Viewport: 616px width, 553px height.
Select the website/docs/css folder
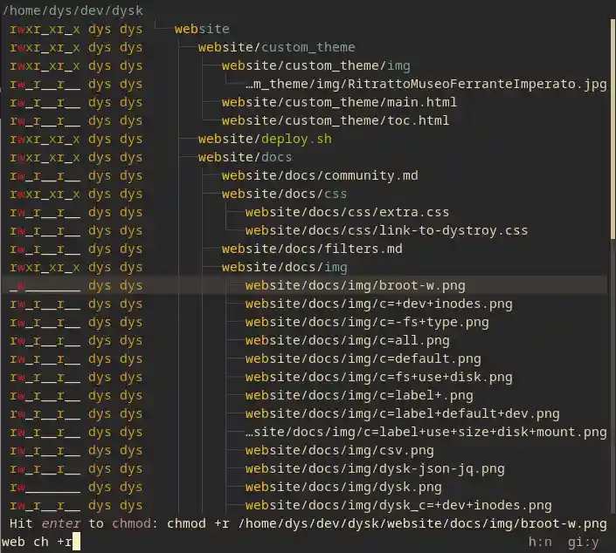pos(285,195)
